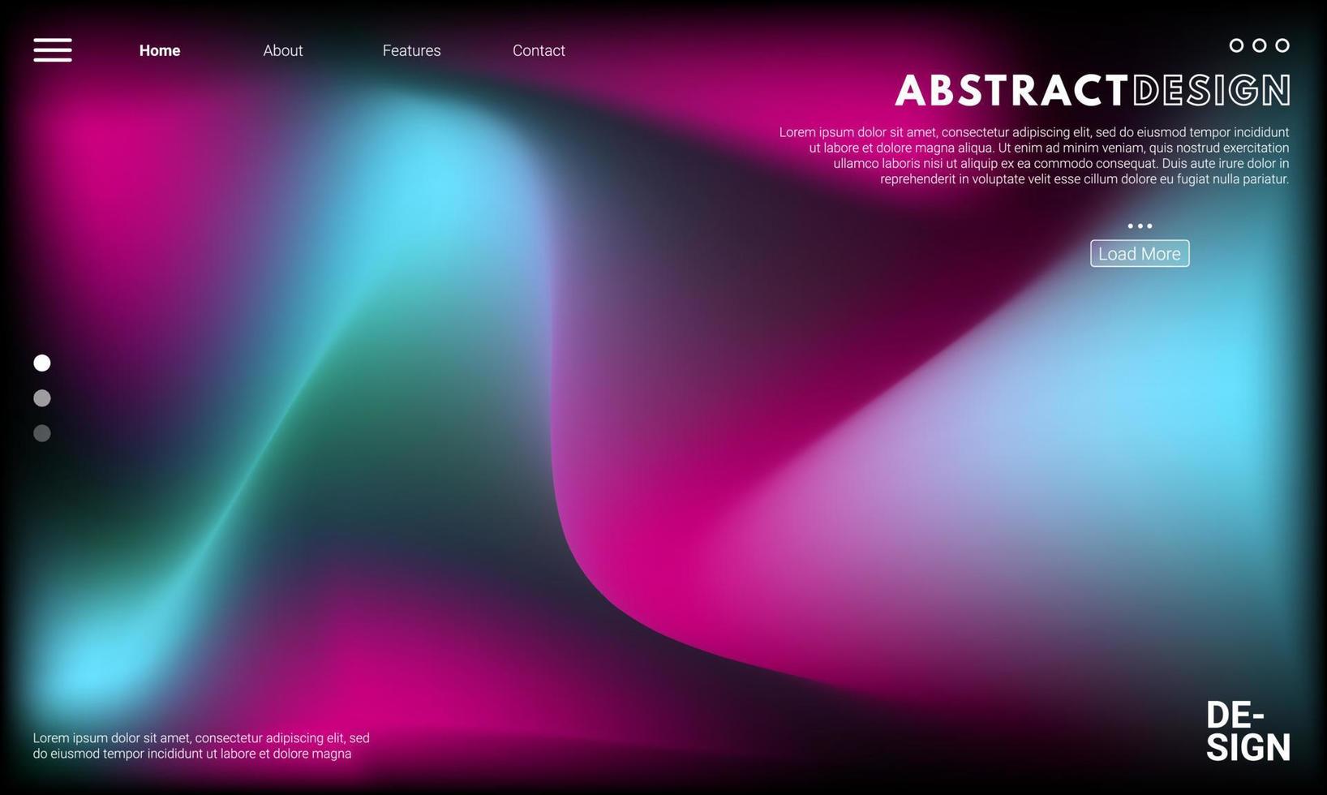Viewport: 1327px width, 795px height.
Task: Go to the Home nav item
Action: [x=160, y=50]
